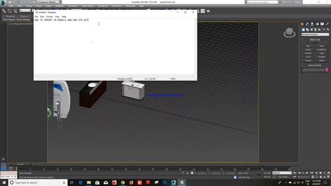Open the Motion panel tab
331x186 pixels.
(317, 24)
